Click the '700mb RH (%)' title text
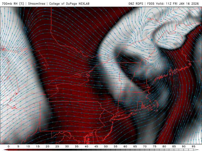Screen dimensions: 202x151 (x=13, y=4)
